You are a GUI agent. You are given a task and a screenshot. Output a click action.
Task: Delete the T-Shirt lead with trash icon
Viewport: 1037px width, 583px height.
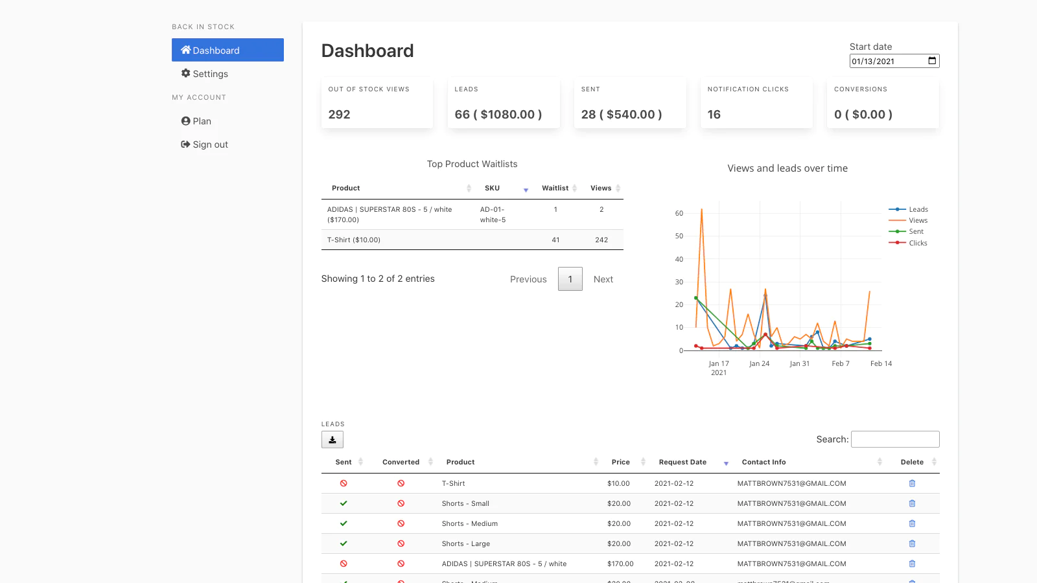912,483
